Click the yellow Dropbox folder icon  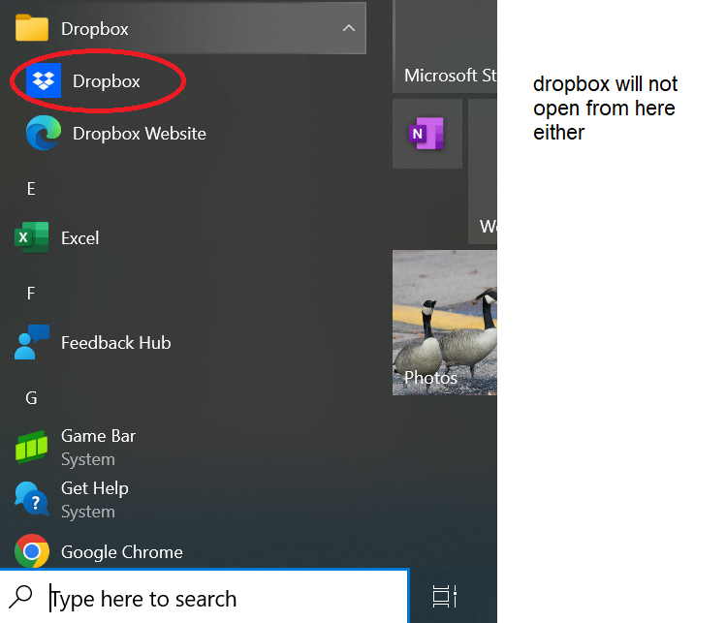point(31,28)
